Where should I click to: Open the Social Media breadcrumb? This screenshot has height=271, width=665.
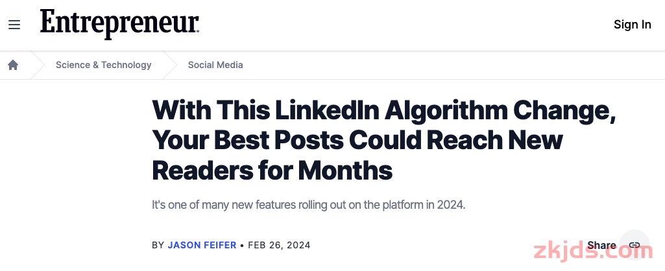[215, 65]
